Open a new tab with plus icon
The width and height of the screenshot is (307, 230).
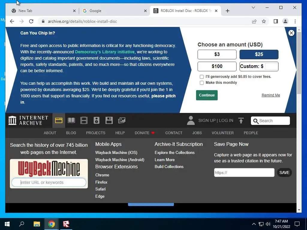pyautogui.click(x=227, y=11)
